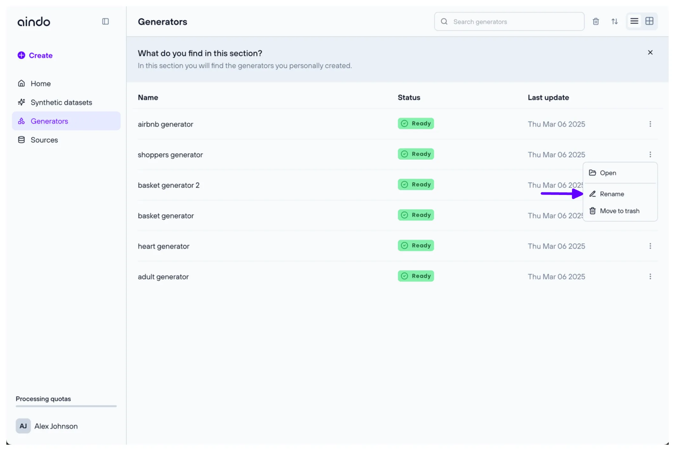The image size is (675, 451).
Task: Open options menu for adult generator
Action: (x=650, y=276)
